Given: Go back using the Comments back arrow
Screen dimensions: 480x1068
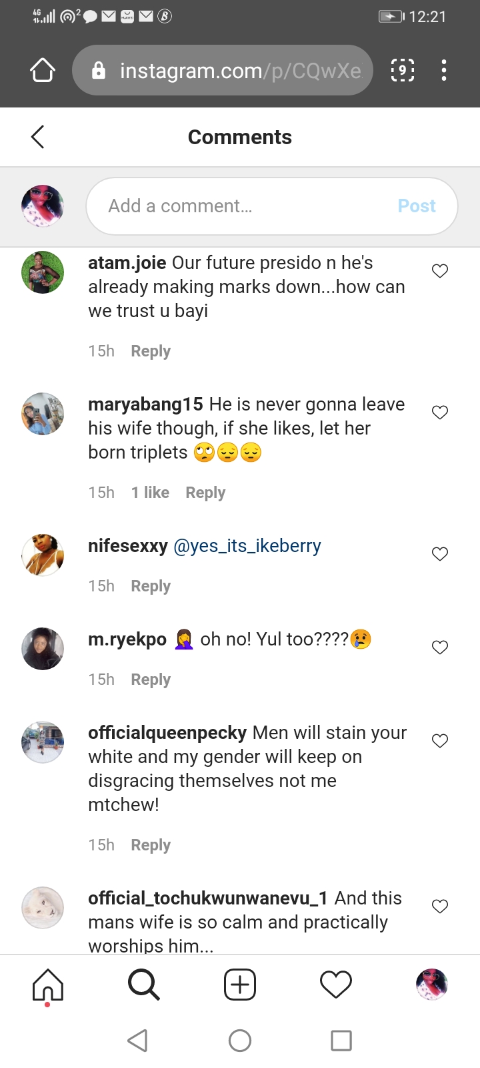Looking at the screenshot, I should pos(38,137).
